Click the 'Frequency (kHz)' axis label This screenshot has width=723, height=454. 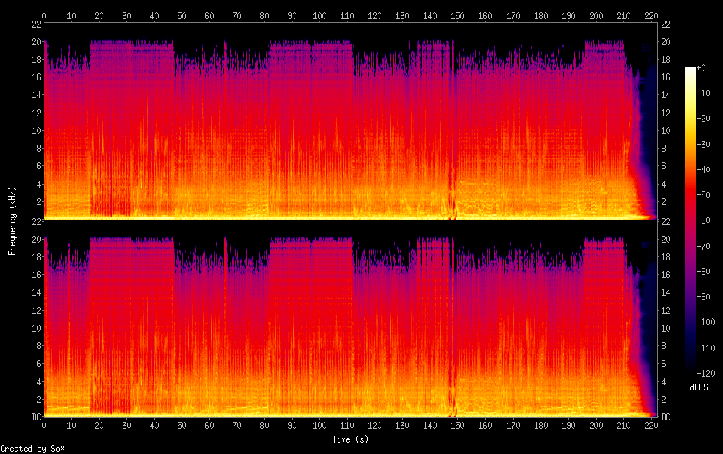[12, 220]
